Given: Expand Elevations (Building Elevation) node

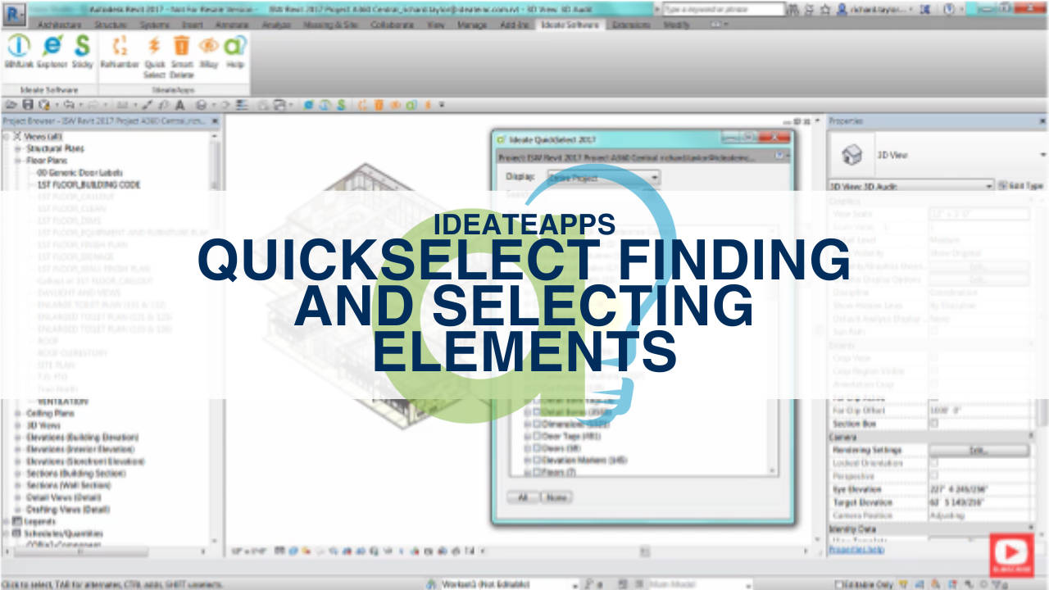Looking at the screenshot, I should [17, 438].
